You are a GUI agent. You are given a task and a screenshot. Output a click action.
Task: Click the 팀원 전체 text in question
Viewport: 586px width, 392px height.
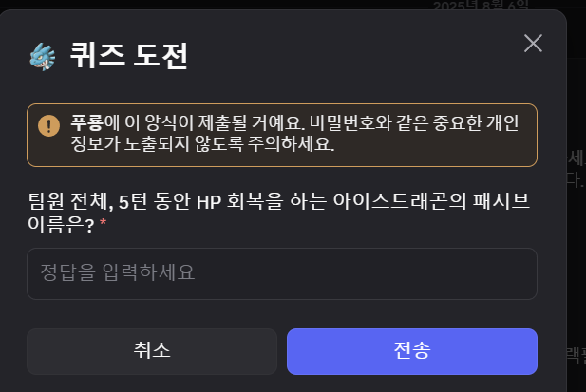pos(70,201)
